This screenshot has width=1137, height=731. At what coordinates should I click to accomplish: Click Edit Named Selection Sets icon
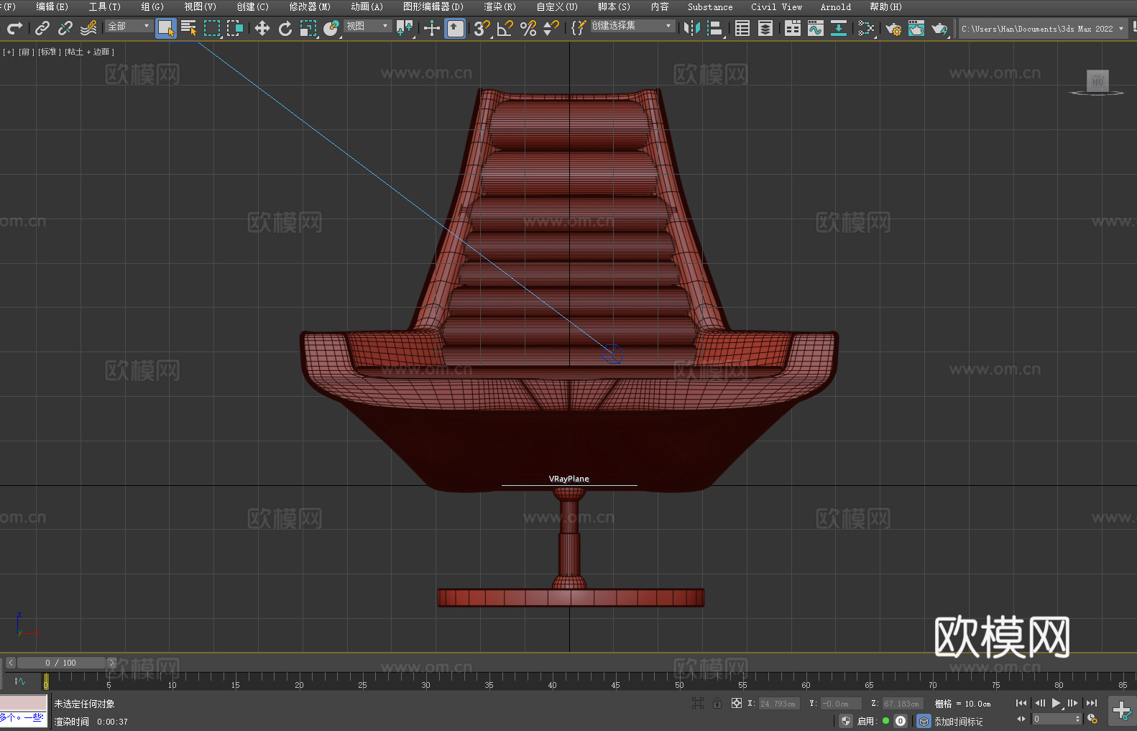click(x=579, y=28)
